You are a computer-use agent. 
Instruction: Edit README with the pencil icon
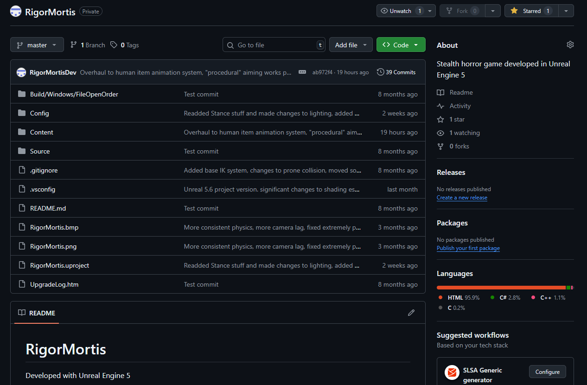point(411,313)
